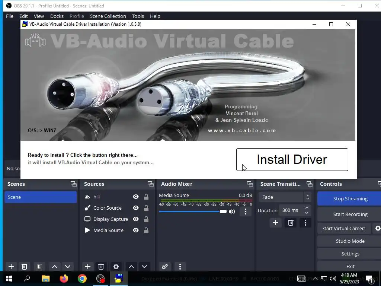Open advanced audio properties gears icon
Image resolution: width=381 pixels, height=286 pixels.
165,267
